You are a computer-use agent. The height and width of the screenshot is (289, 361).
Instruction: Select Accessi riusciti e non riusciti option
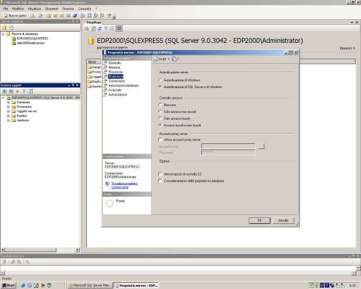(x=160, y=125)
